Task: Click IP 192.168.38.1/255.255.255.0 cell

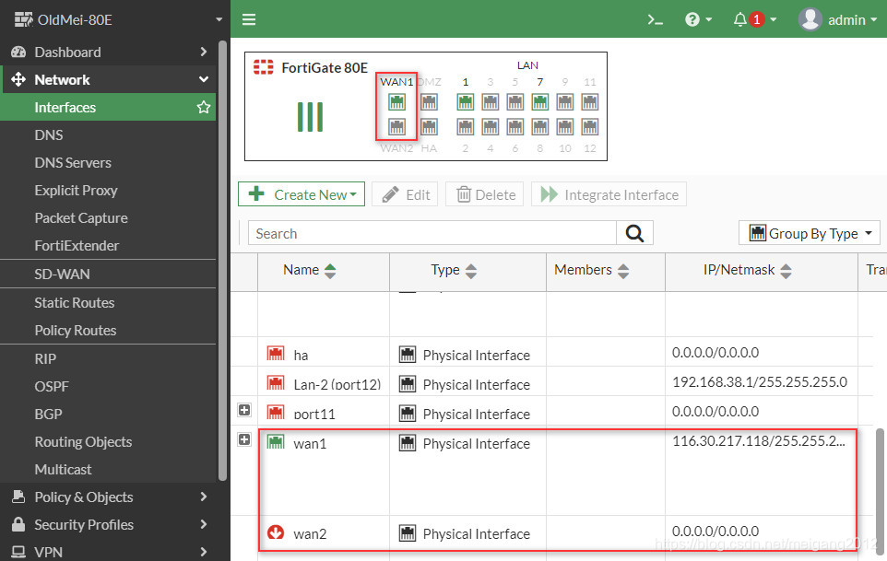Action: (x=760, y=382)
